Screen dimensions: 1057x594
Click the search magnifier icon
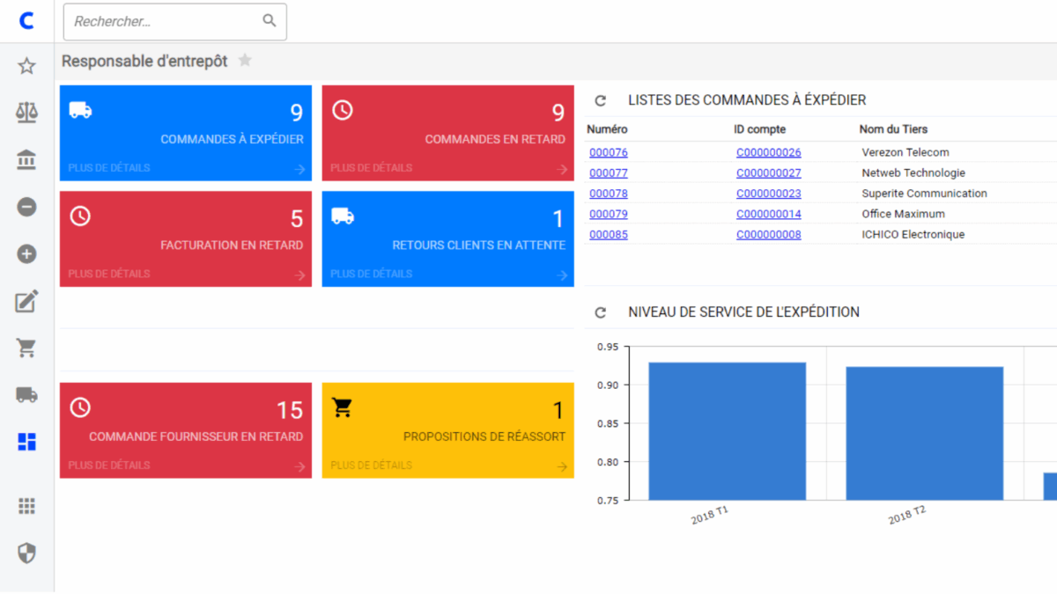point(270,21)
